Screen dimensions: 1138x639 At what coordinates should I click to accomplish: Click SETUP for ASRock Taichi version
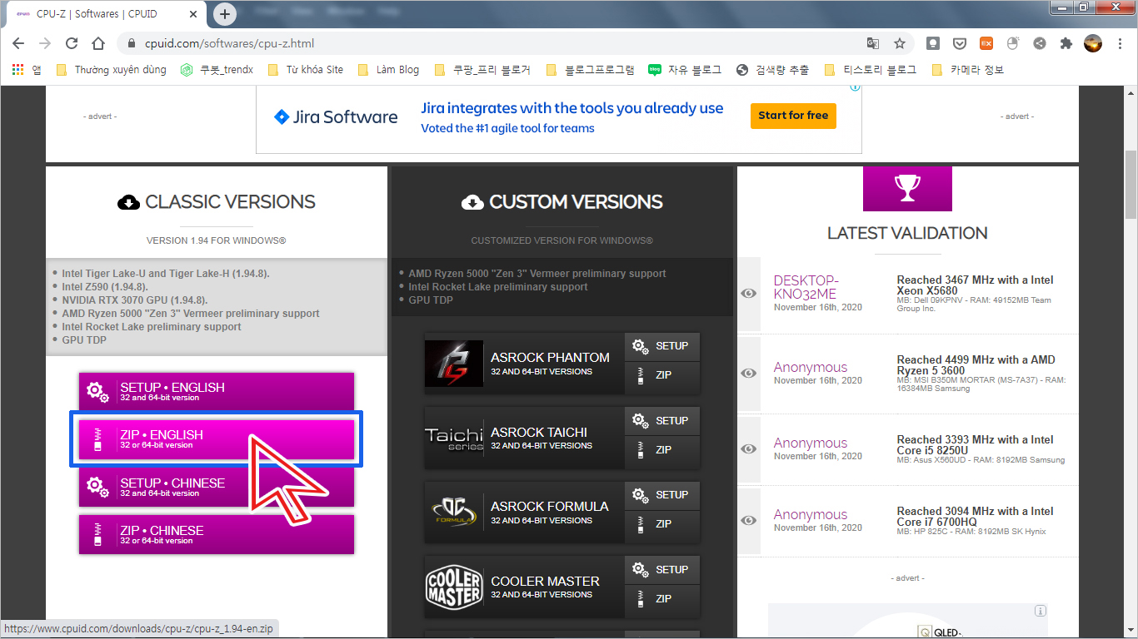662,421
